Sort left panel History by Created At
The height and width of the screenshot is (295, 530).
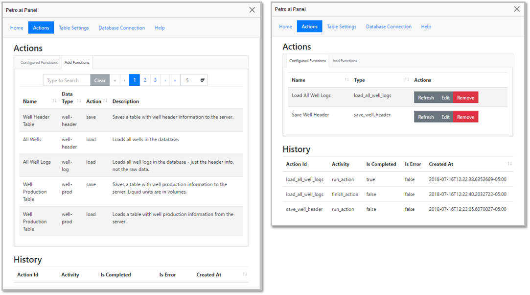coord(245,274)
